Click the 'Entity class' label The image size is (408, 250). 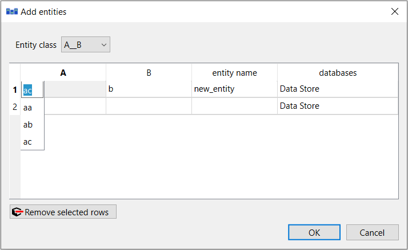[36, 45]
